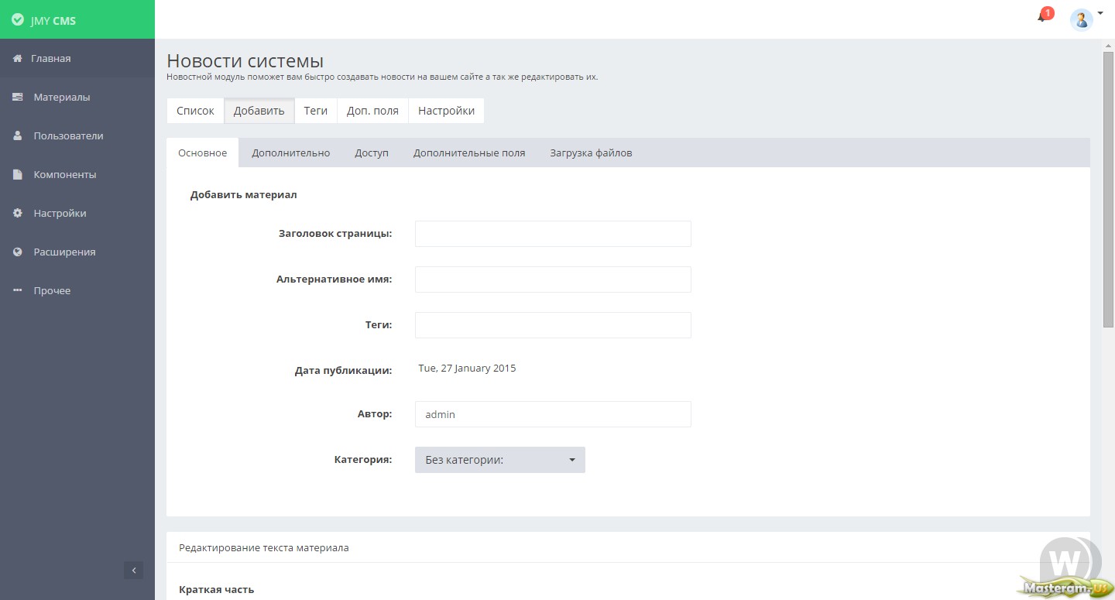Click the gear icon beside Настройки
Viewport: 1115px width, 600px height.
coord(17,214)
